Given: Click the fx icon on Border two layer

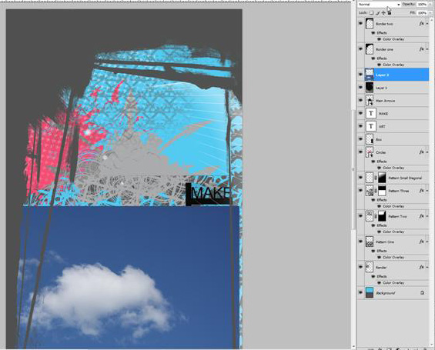Looking at the screenshot, I should coord(422,24).
